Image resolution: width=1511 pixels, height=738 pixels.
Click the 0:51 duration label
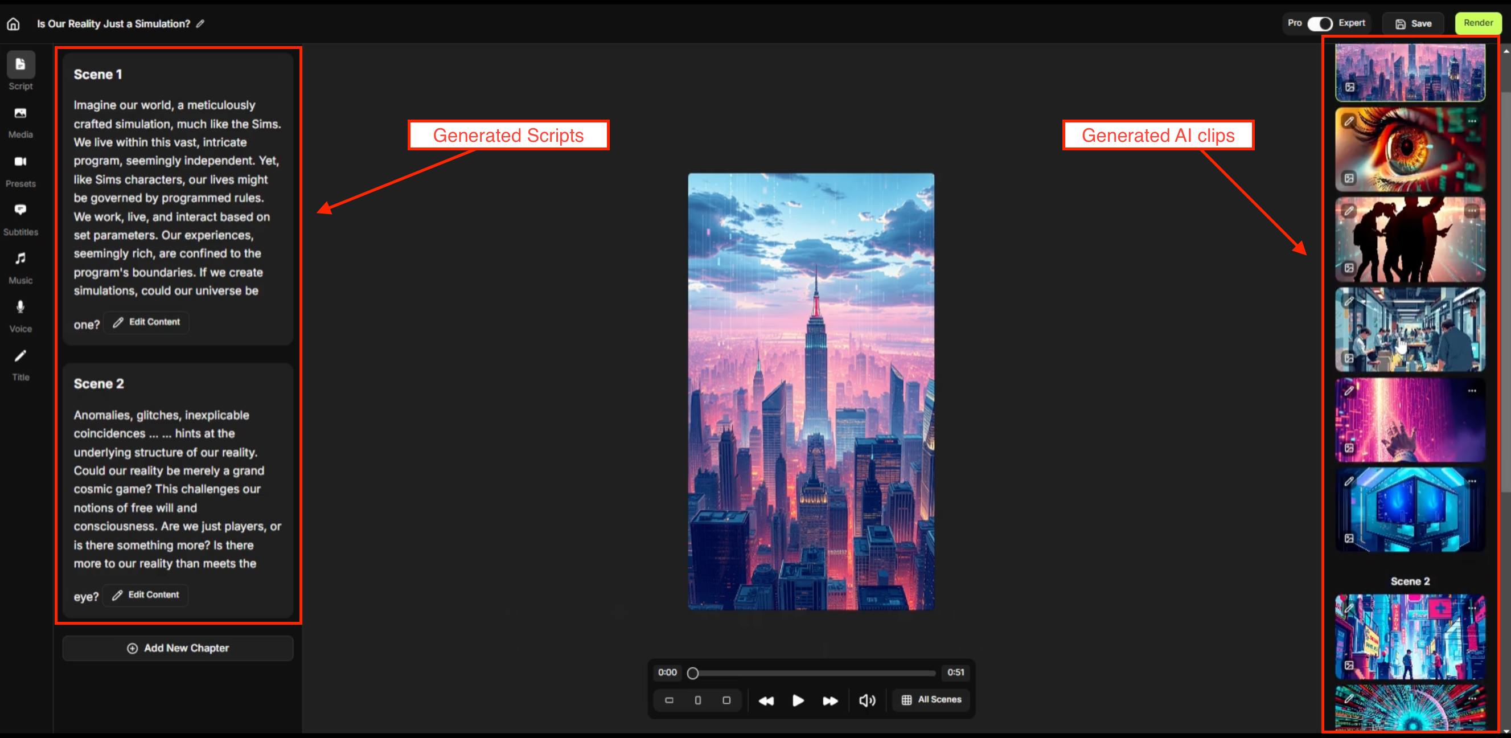pos(955,673)
